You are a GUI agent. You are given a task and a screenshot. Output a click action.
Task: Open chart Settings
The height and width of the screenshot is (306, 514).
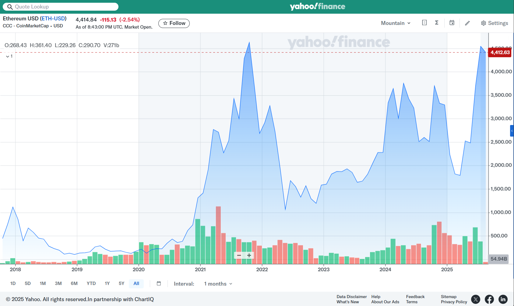pos(494,23)
